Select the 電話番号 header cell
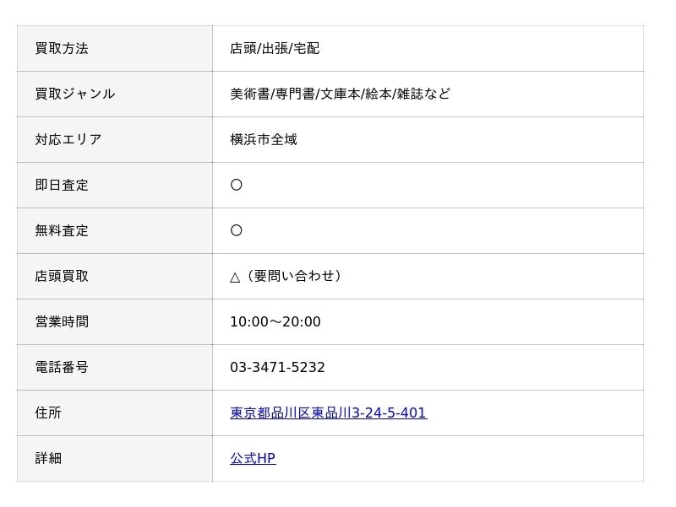The image size is (676, 507). (115, 368)
